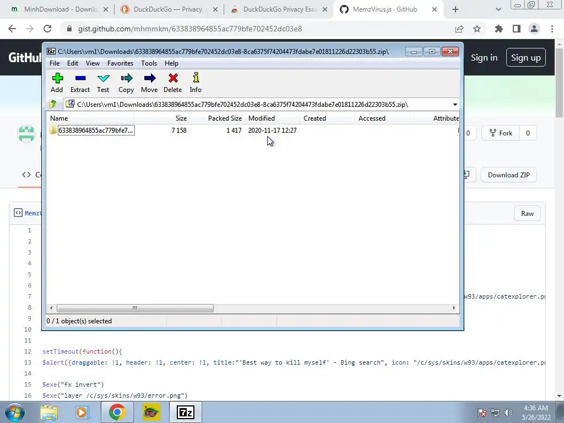Select the 633838964855ac779bfe7... folder
564x423 pixels.
(x=92, y=130)
